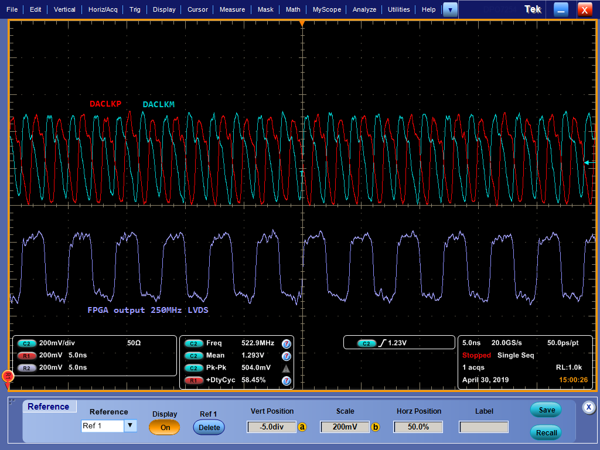Image resolution: width=600 pixels, height=450 pixels.
Task: Open the Utilities menu
Action: click(398, 9)
